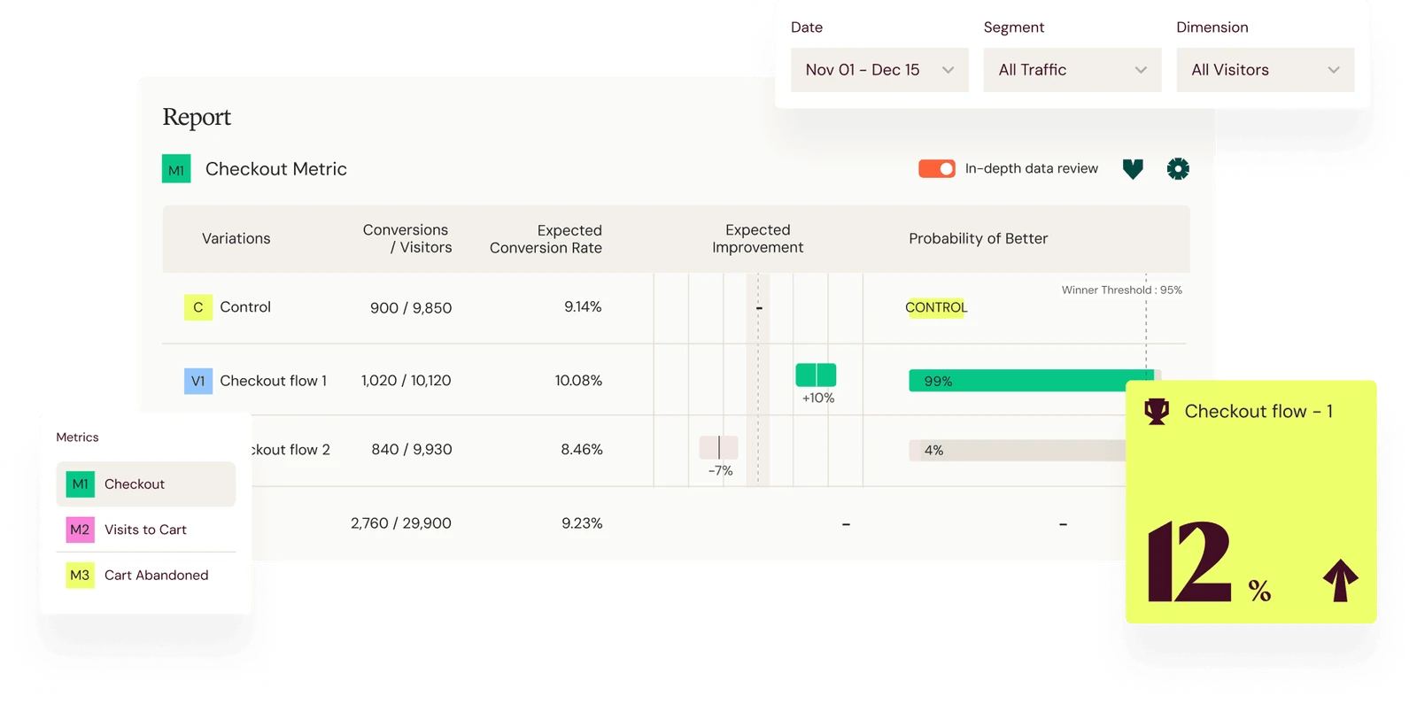The image size is (1417, 704).
Task: Click the Expected Improvement column header
Action: pos(758,238)
